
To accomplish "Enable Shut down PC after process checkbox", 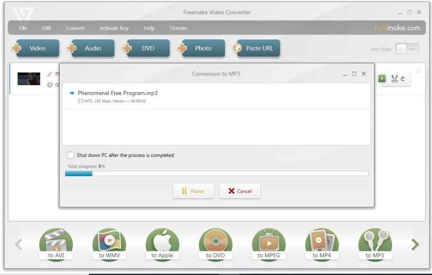I will click(x=71, y=155).
